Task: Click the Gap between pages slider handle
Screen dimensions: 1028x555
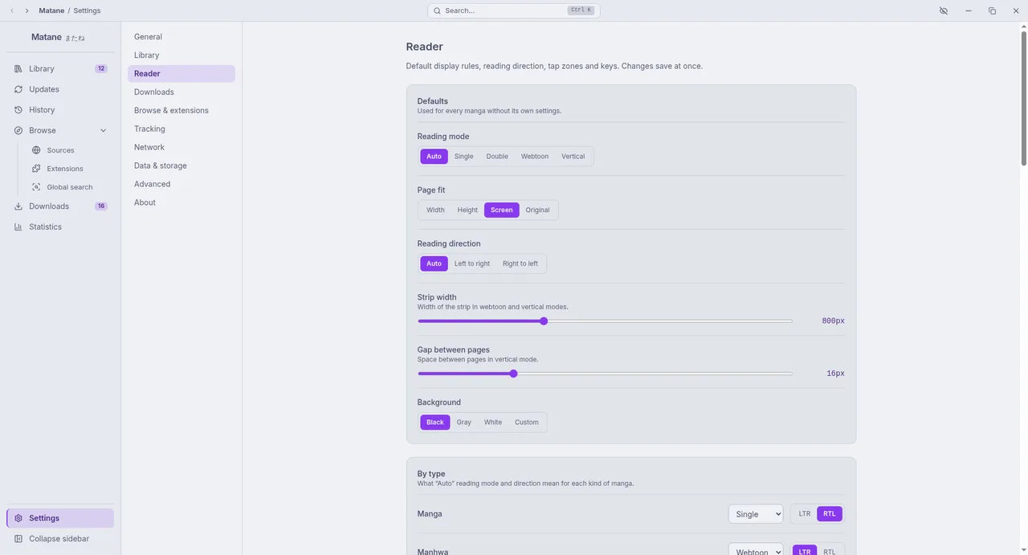Action: pos(513,373)
